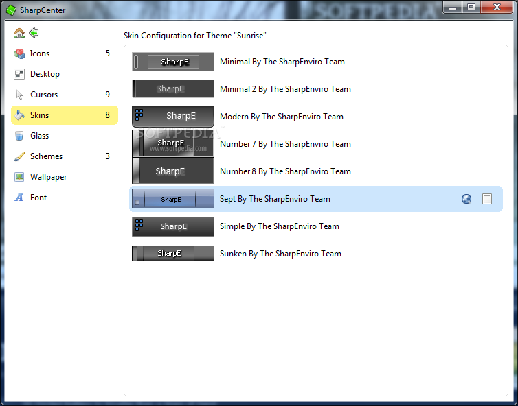This screenshot has width=518, height=406.
Task: Click the Skins paint bucket icon
Action: (19, 115)
